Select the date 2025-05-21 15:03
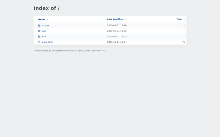This screenshot has width=220, height=137. 117,37
